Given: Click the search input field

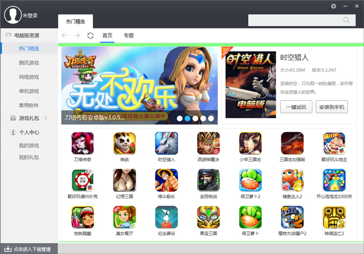Looking at the screenshot, I should (302, 20).
